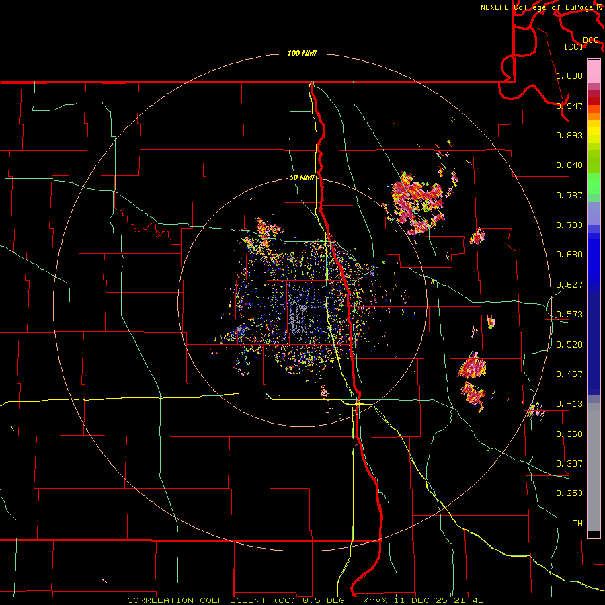Select the 0.520 scale value
The width and height of the screenshot is (605, 605).
[569, 345]
